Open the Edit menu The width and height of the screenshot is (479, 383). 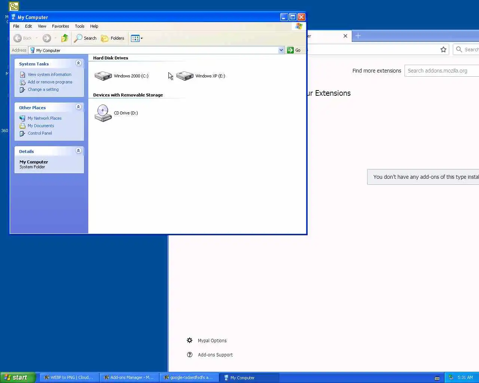[28, 26]
